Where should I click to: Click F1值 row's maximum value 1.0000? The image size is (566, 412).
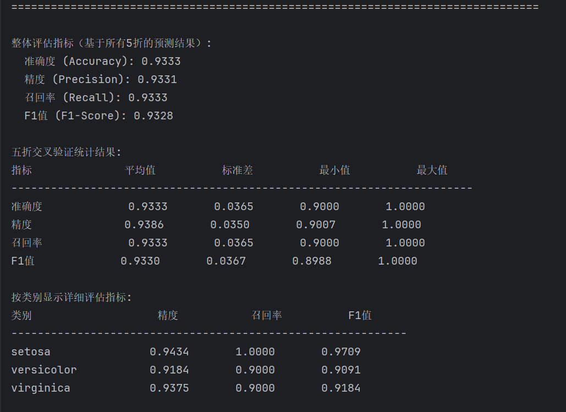tap(398, 261)
